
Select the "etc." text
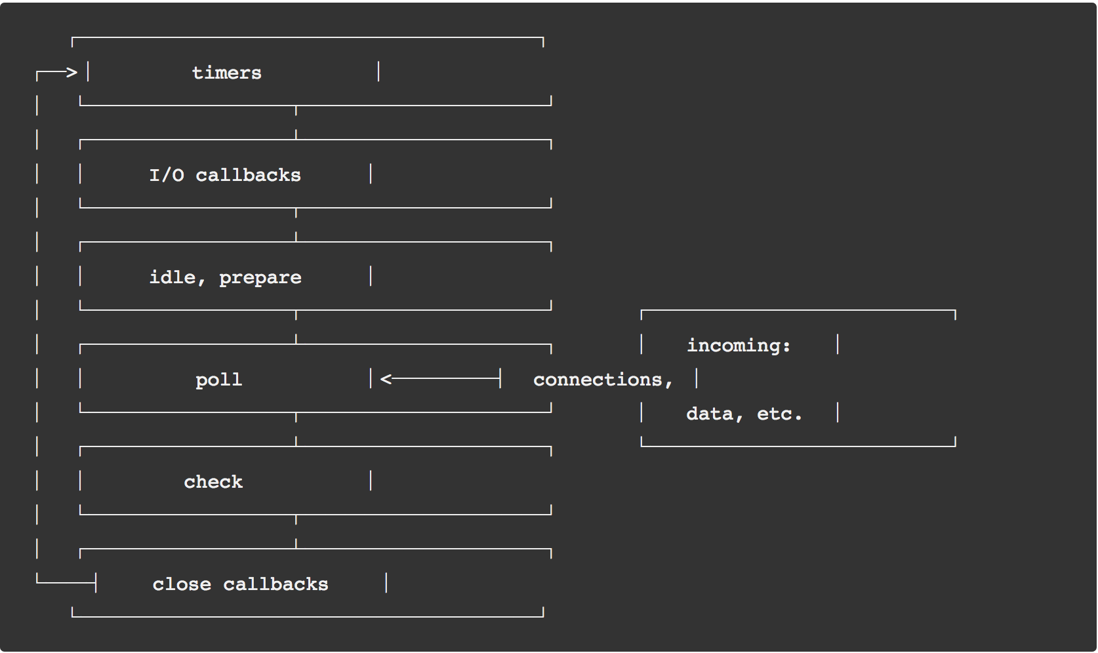779,414
